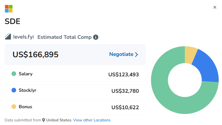Select the Stock/yr row

(x=75, y=91)
